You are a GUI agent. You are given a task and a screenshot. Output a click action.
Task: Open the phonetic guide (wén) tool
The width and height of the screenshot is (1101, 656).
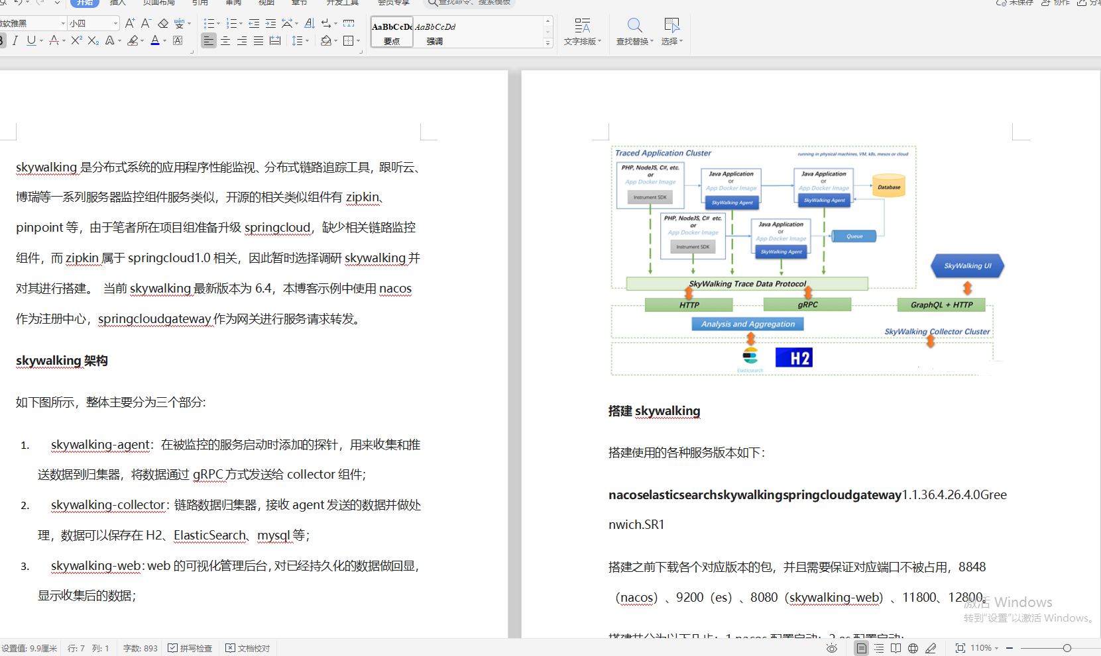click(179, 23)
